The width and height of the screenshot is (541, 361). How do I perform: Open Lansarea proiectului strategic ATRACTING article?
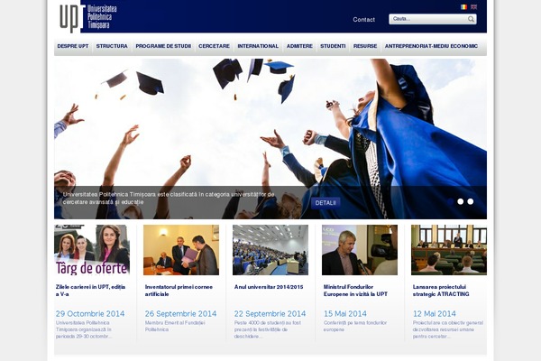point(441,291)
